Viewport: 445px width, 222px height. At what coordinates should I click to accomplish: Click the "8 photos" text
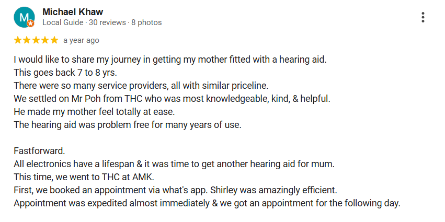(146, 22)
